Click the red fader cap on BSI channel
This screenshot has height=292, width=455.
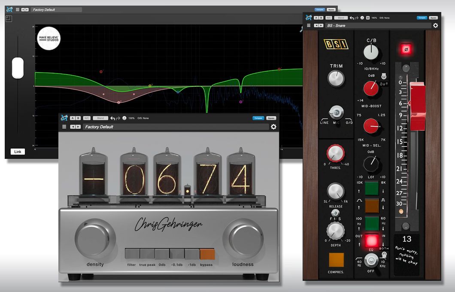(417, 106)
